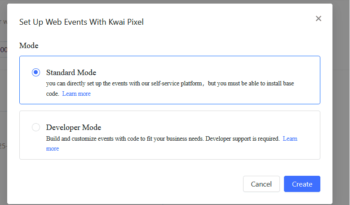Click the partially hidden input field behind dialog
This screenshot has width=350, height=205.
[x=3, y=49]
